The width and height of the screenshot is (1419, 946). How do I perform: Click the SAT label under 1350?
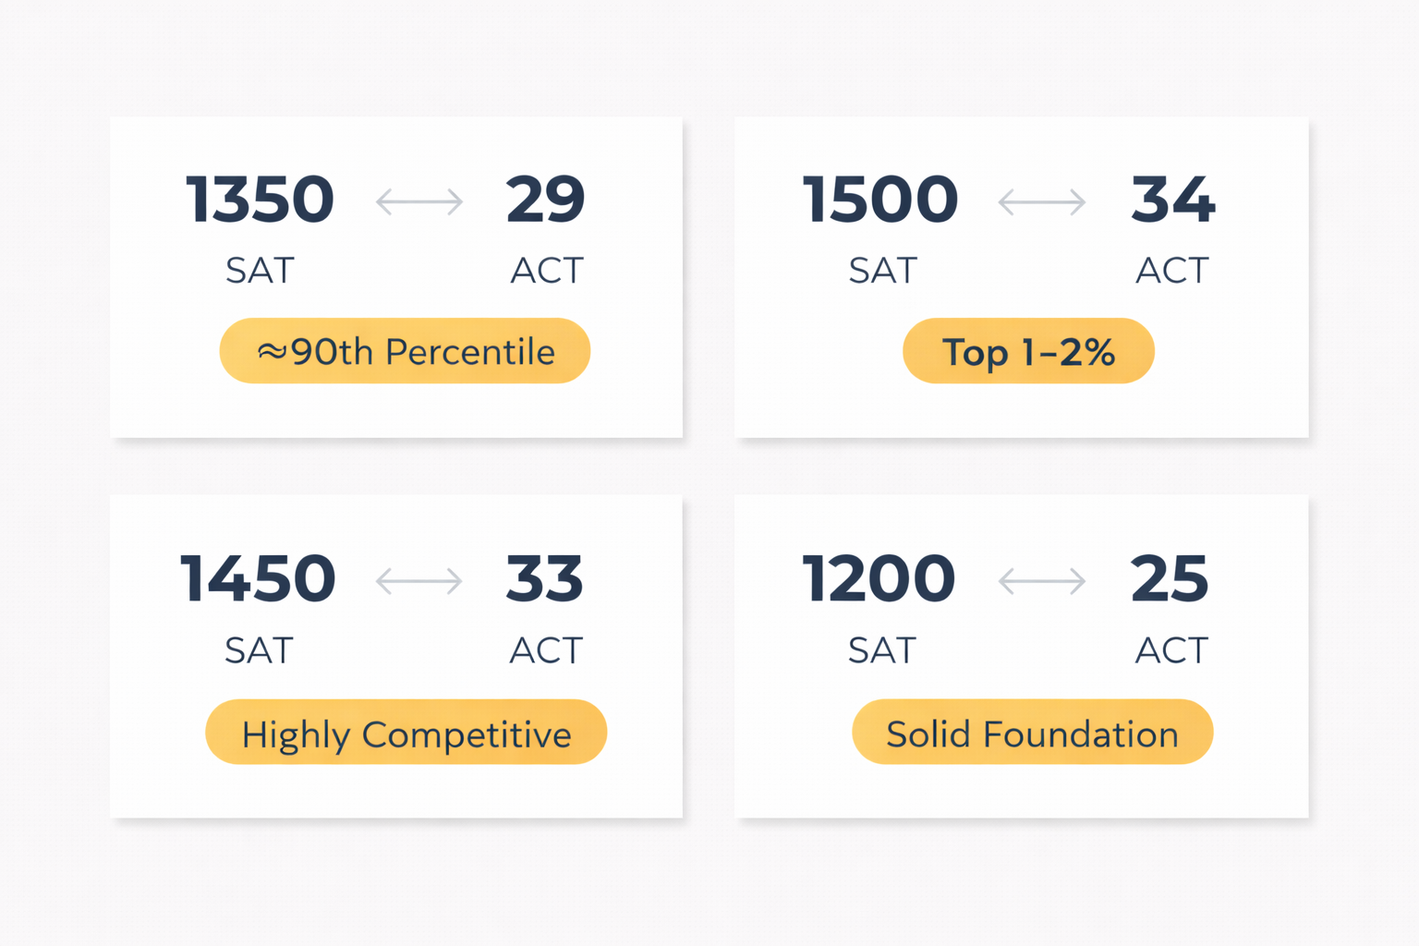pyautogui.click(x=260, y=271)
